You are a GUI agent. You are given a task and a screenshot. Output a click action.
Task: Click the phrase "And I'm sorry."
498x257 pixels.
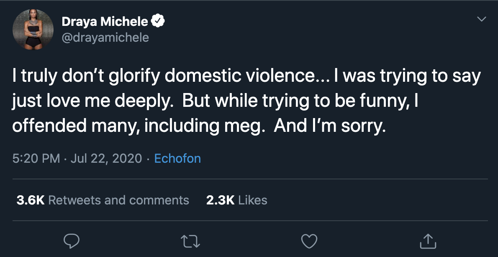[x=329, y=126]
